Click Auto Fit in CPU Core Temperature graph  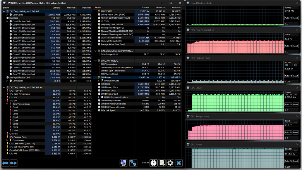click(288, 46)
